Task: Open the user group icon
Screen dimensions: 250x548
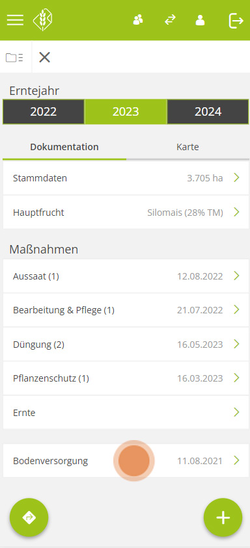Action: (x=138, y=20)
